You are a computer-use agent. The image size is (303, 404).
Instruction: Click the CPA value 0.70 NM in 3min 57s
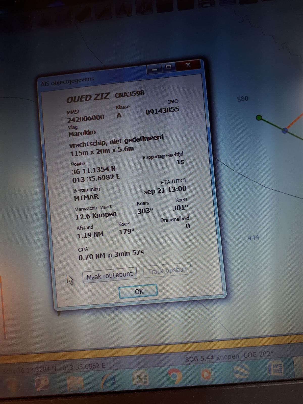111,255
